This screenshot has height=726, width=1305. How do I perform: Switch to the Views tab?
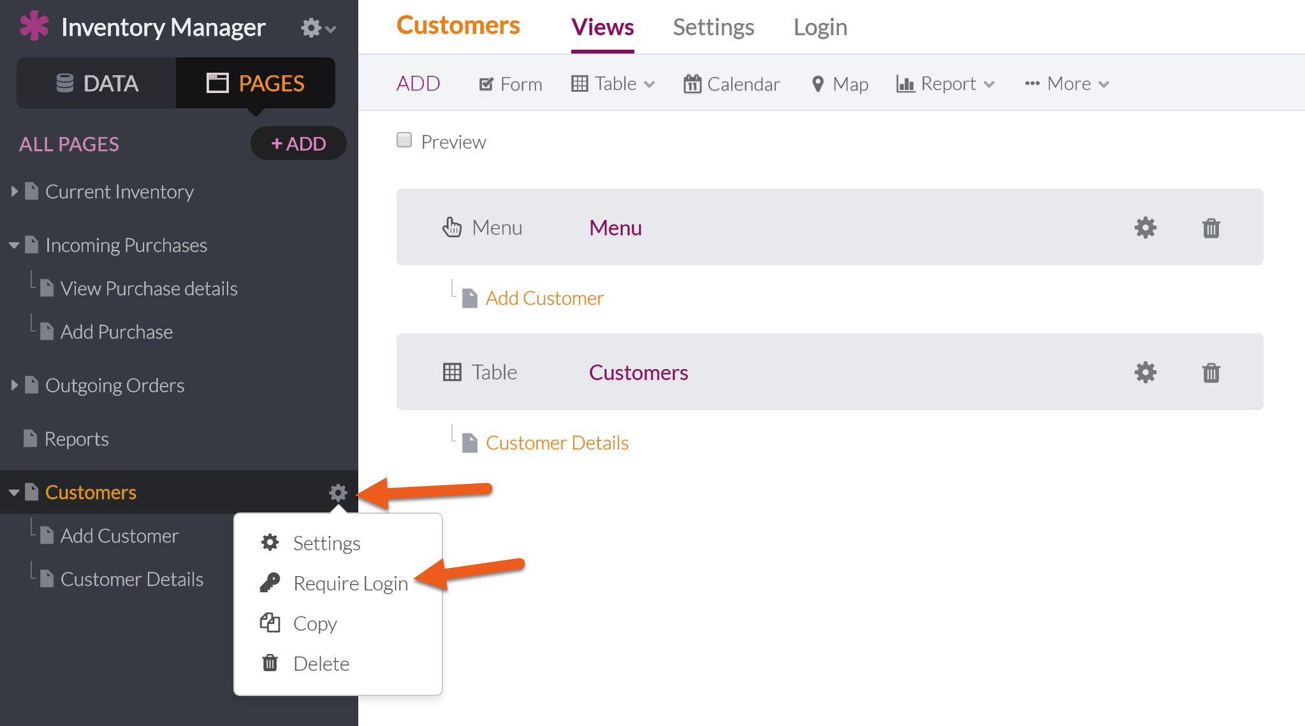pyautogui.click(x=602, y=27)
